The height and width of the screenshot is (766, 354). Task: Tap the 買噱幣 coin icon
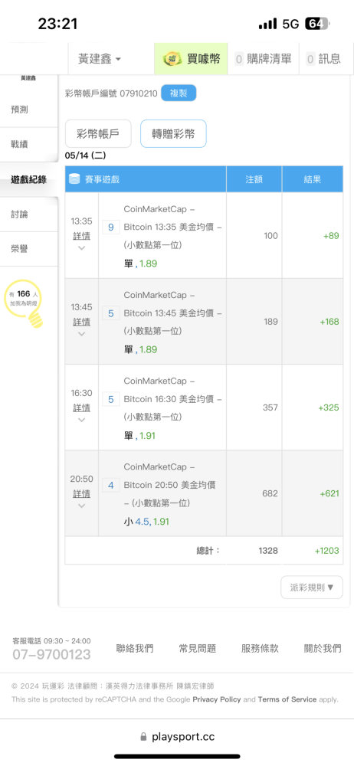pyautogui.click(x=172, y=59)
